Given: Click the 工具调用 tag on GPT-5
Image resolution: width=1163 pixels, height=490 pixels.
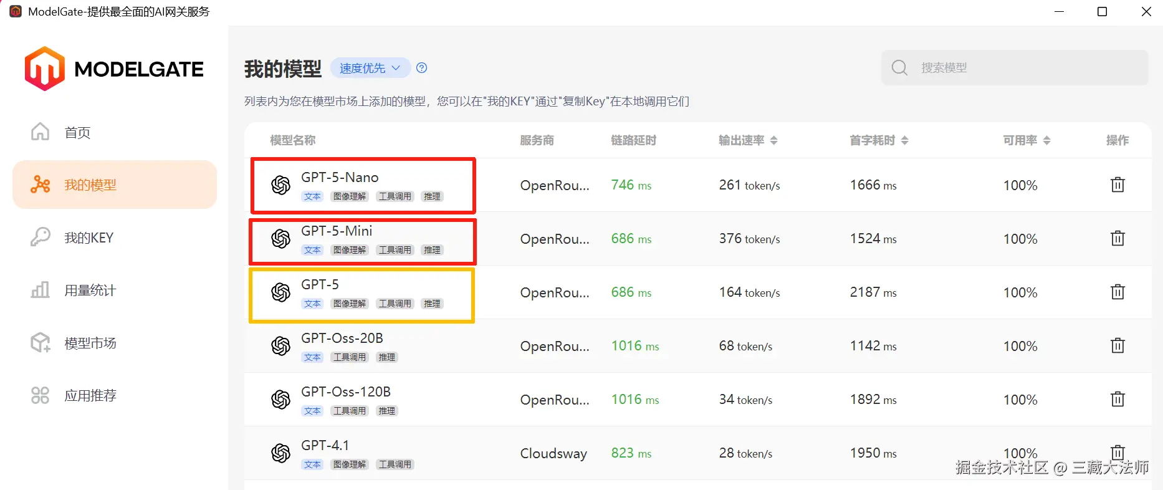Looking at the screenshot, I should (x=395, y=304).
